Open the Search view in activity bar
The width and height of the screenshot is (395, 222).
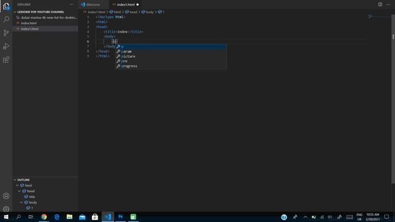(x=6, y=19)
